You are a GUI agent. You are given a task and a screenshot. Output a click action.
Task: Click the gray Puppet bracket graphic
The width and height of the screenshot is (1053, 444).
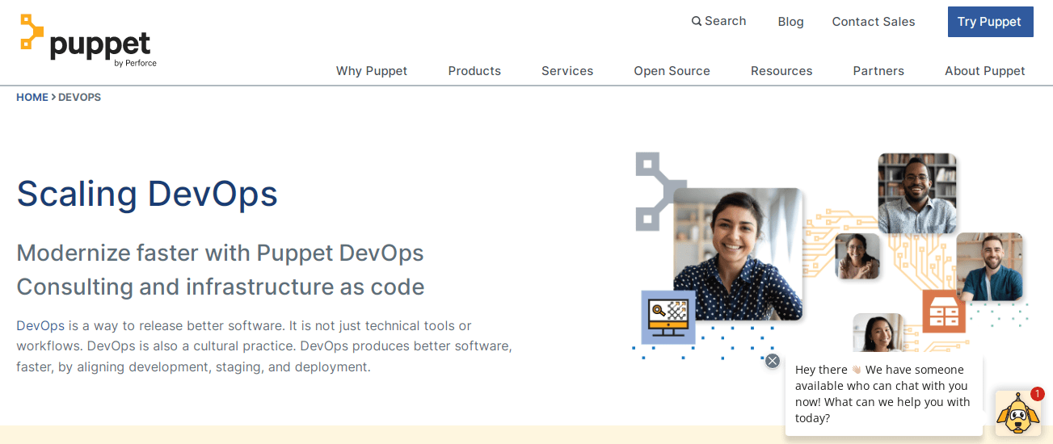point(659,191)
